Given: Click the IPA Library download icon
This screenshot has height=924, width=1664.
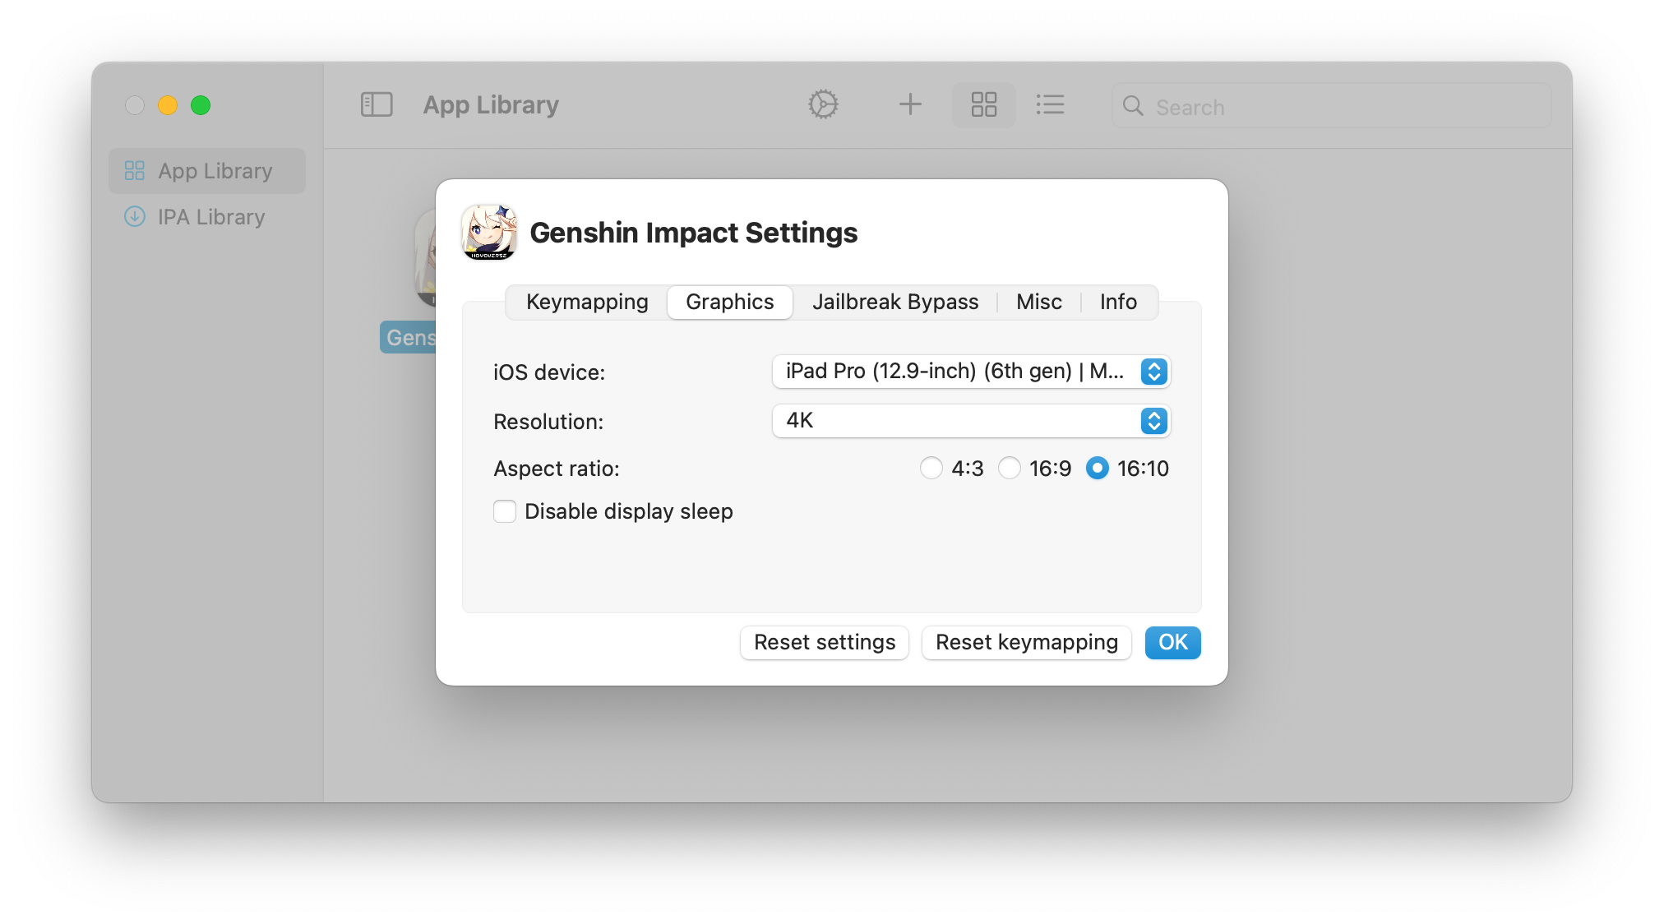Looking at the screenshot, I should click(135, 217).
